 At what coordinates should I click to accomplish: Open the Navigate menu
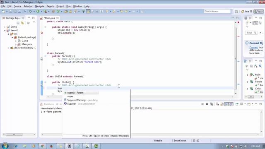click(x=40, y=6)
